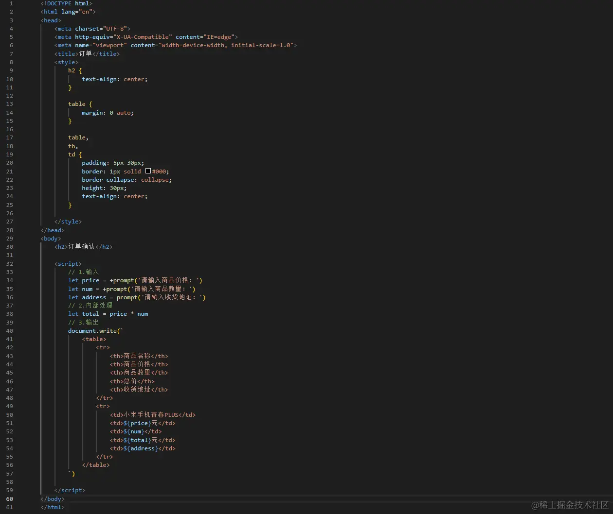Click the 小米手机青春PLUS table cell code
The image size is (613, 514).
[x=152, y=415]
